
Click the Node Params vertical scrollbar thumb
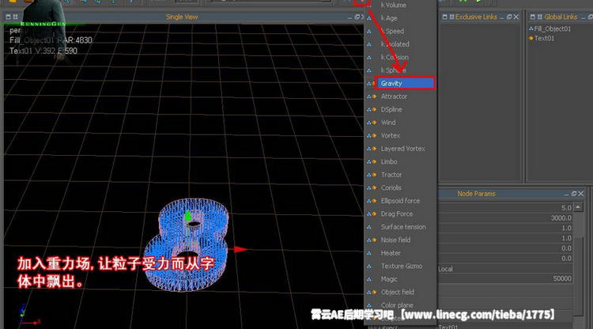578,276
